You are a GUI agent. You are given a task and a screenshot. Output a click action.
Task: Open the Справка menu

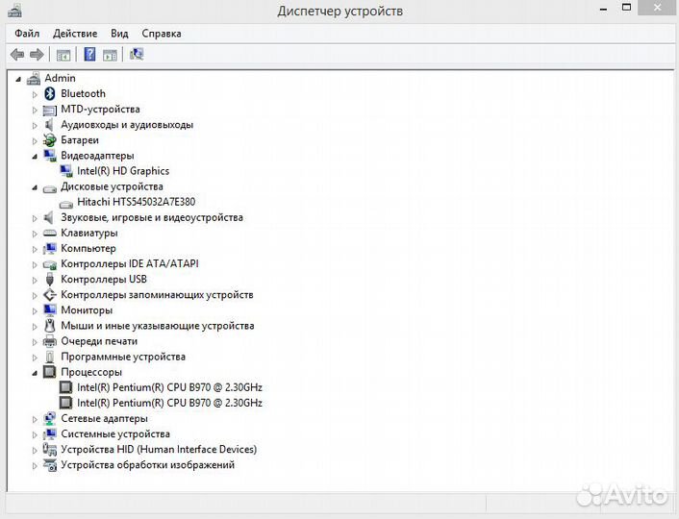click(x=162, y=34)
